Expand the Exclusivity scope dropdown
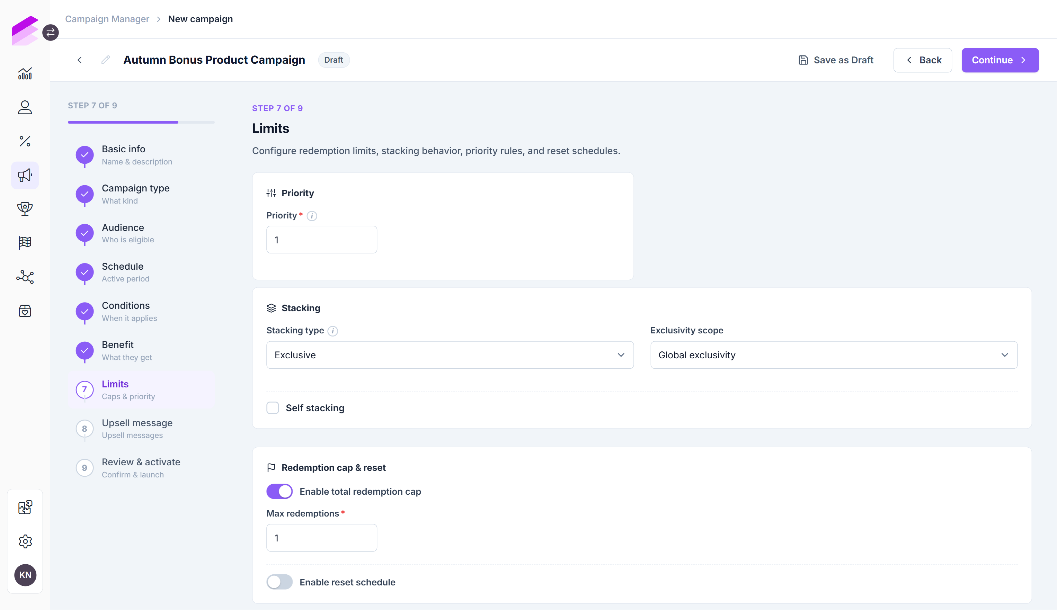The height and width of the screenshot is (610, 1057). 834,355
